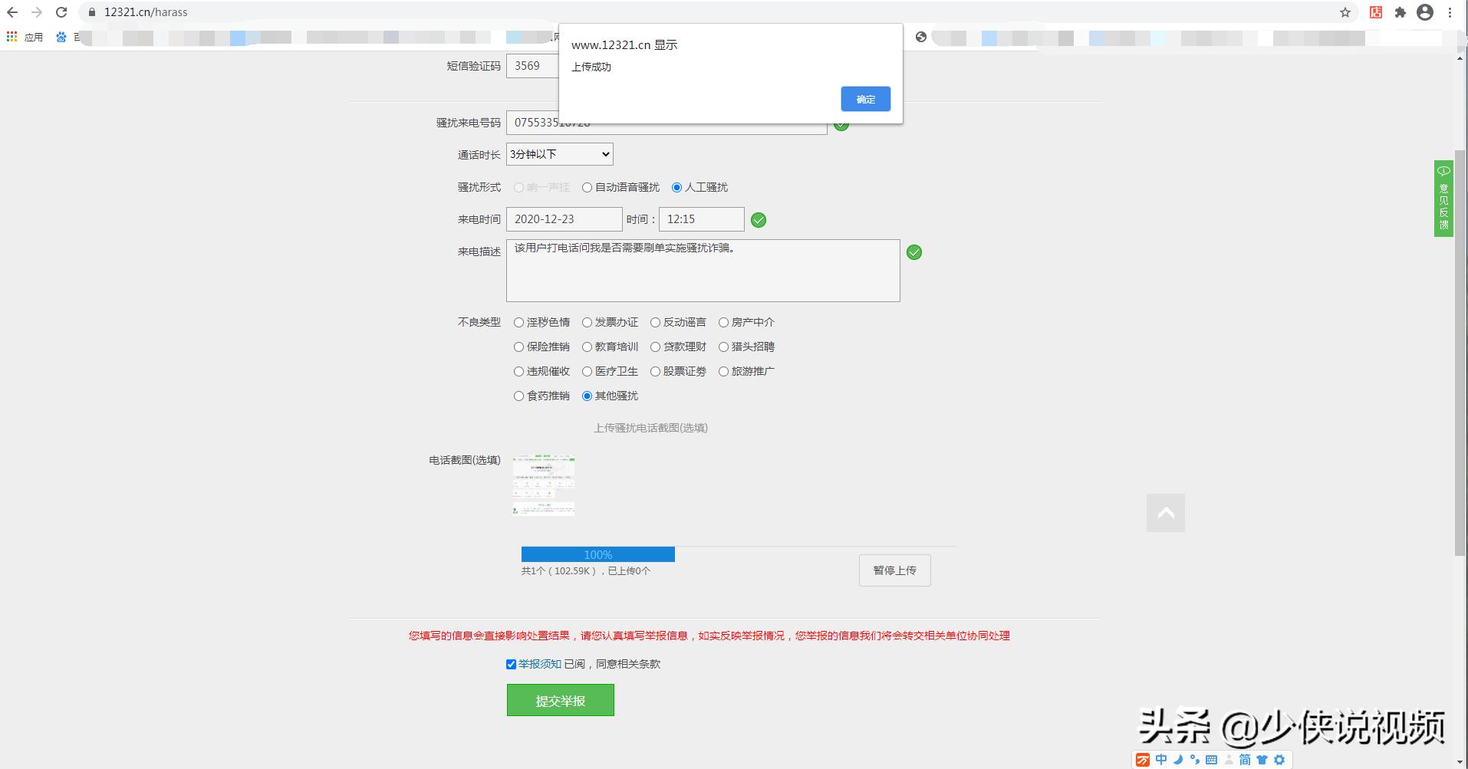
Task: Select the 淫秽色情 bad content radio button
Action: coord(518,323)
